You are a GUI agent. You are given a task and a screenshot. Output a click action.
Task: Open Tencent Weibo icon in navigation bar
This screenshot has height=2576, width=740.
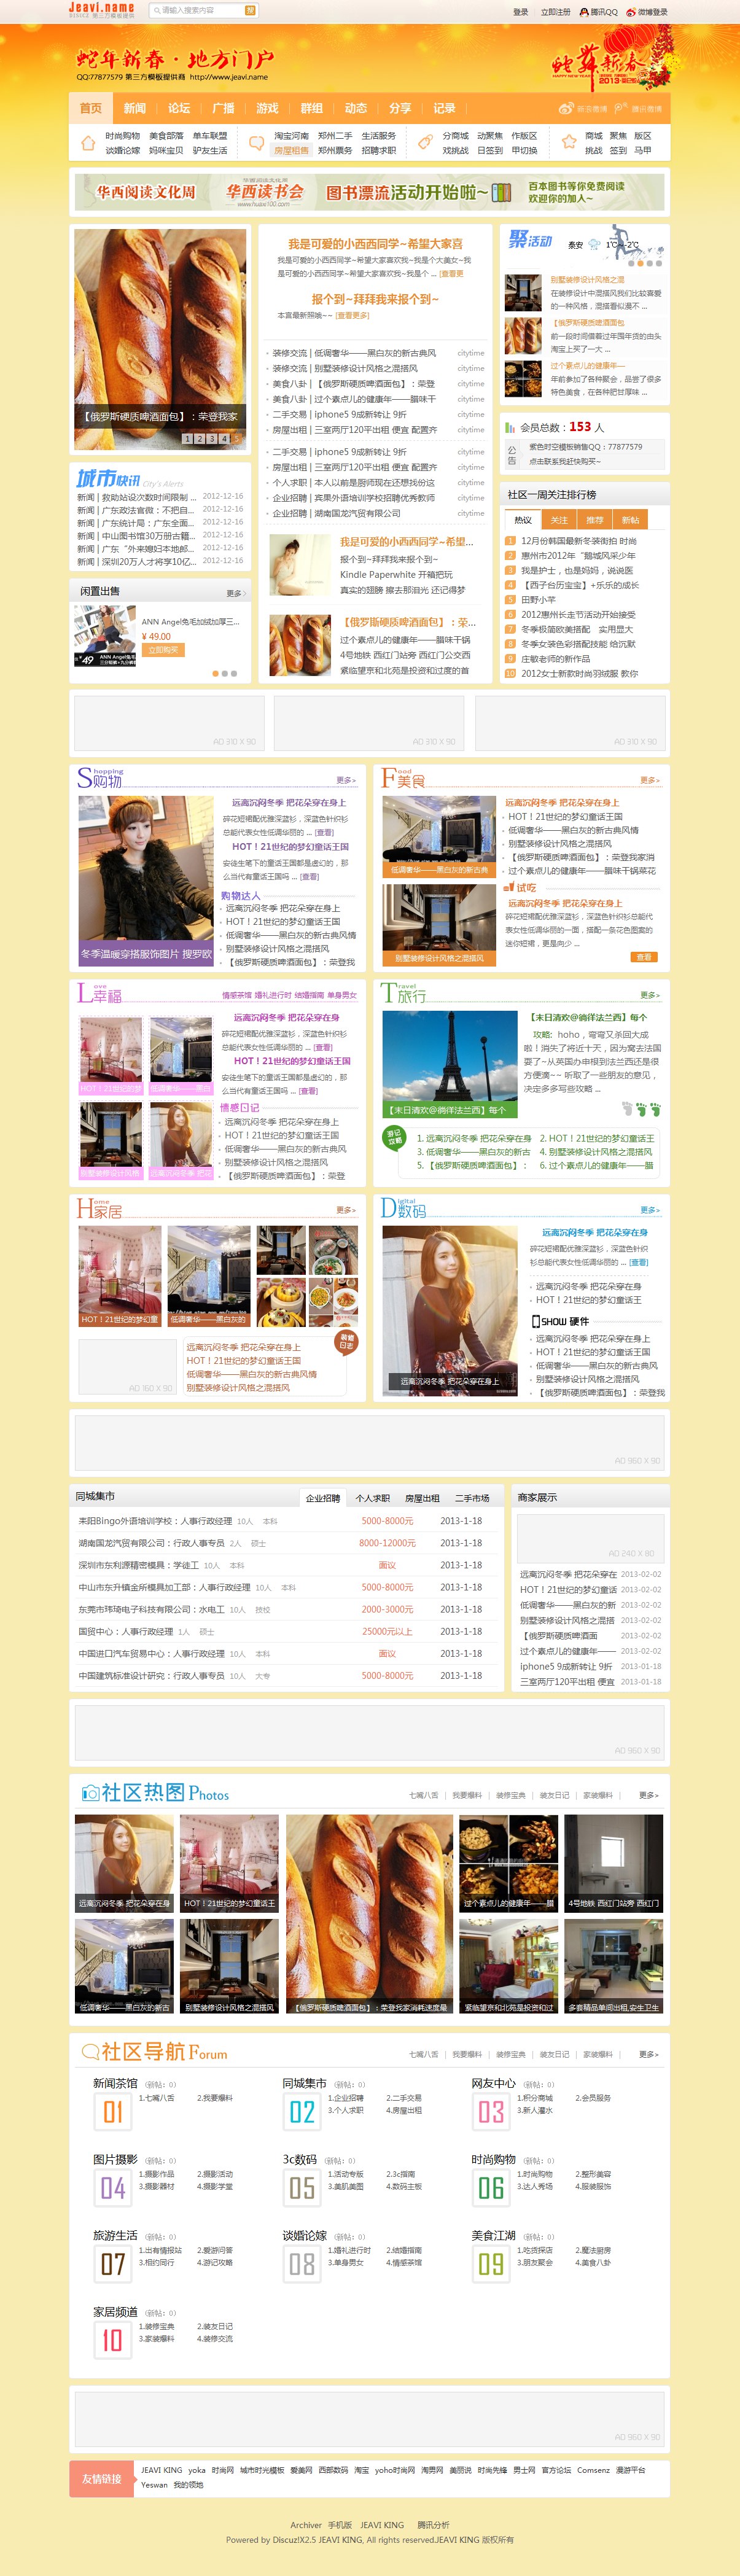pyautogui.click(x=620, y=108)
